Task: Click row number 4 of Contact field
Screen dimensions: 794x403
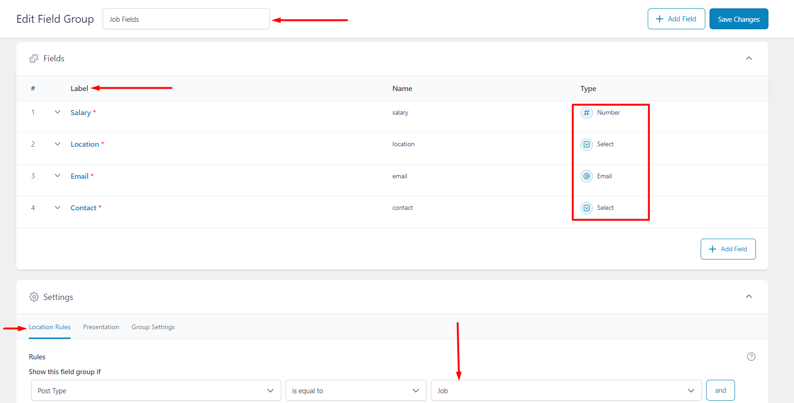Action: [x=33, y=208]
